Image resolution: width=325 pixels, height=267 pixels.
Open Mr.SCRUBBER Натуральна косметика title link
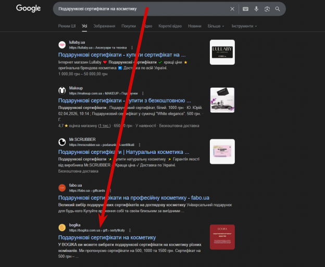[124, 152]
